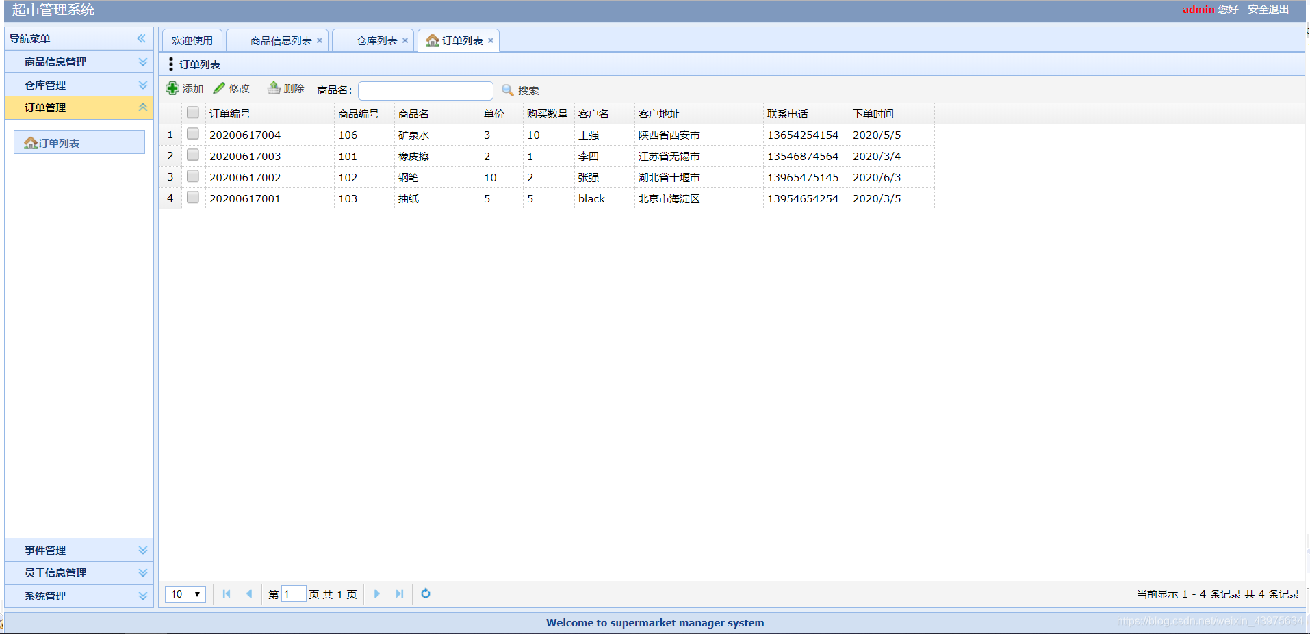Click the admin username text
Image resolution: width=1310 pixels, height=634 pixels.
(1198, 10)
